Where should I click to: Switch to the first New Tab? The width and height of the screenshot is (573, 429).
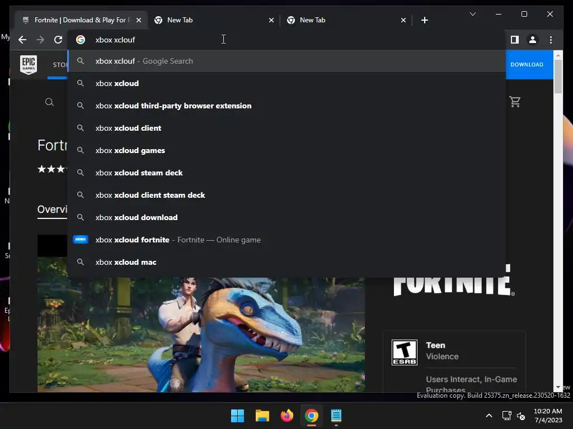214,20
